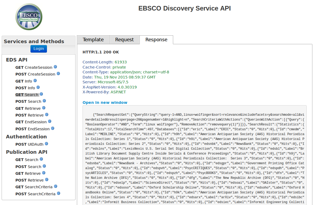The width and height of the screenshot is (314, 205).
Task: Click inside the JSON response body
Action: (194, 156)
